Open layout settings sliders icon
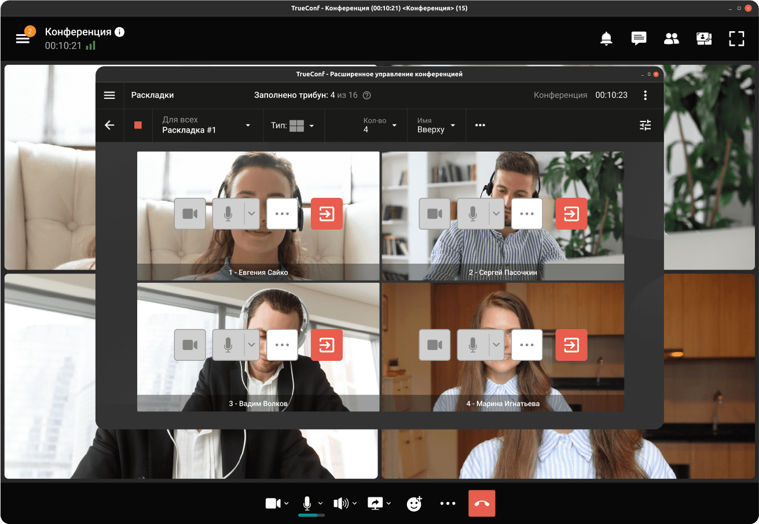The width and height of the screenshot is (759, 524). tap(645, 125)
